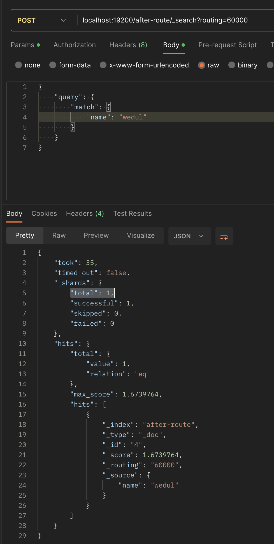
Task: Click the "max_score" response line
Action: click(x=116, y=394)
